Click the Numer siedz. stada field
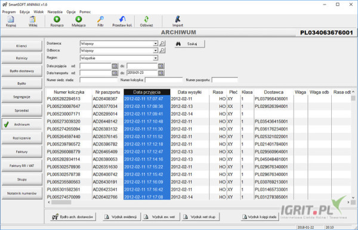 tap(98, 80)
